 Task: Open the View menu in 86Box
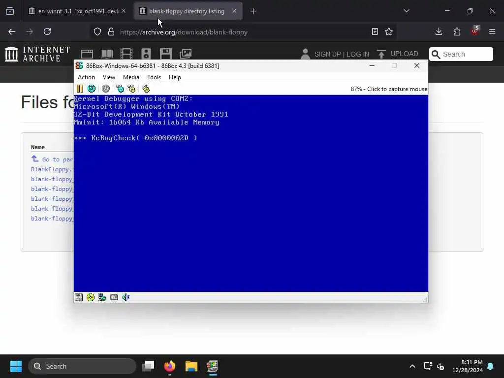(109, 77)
